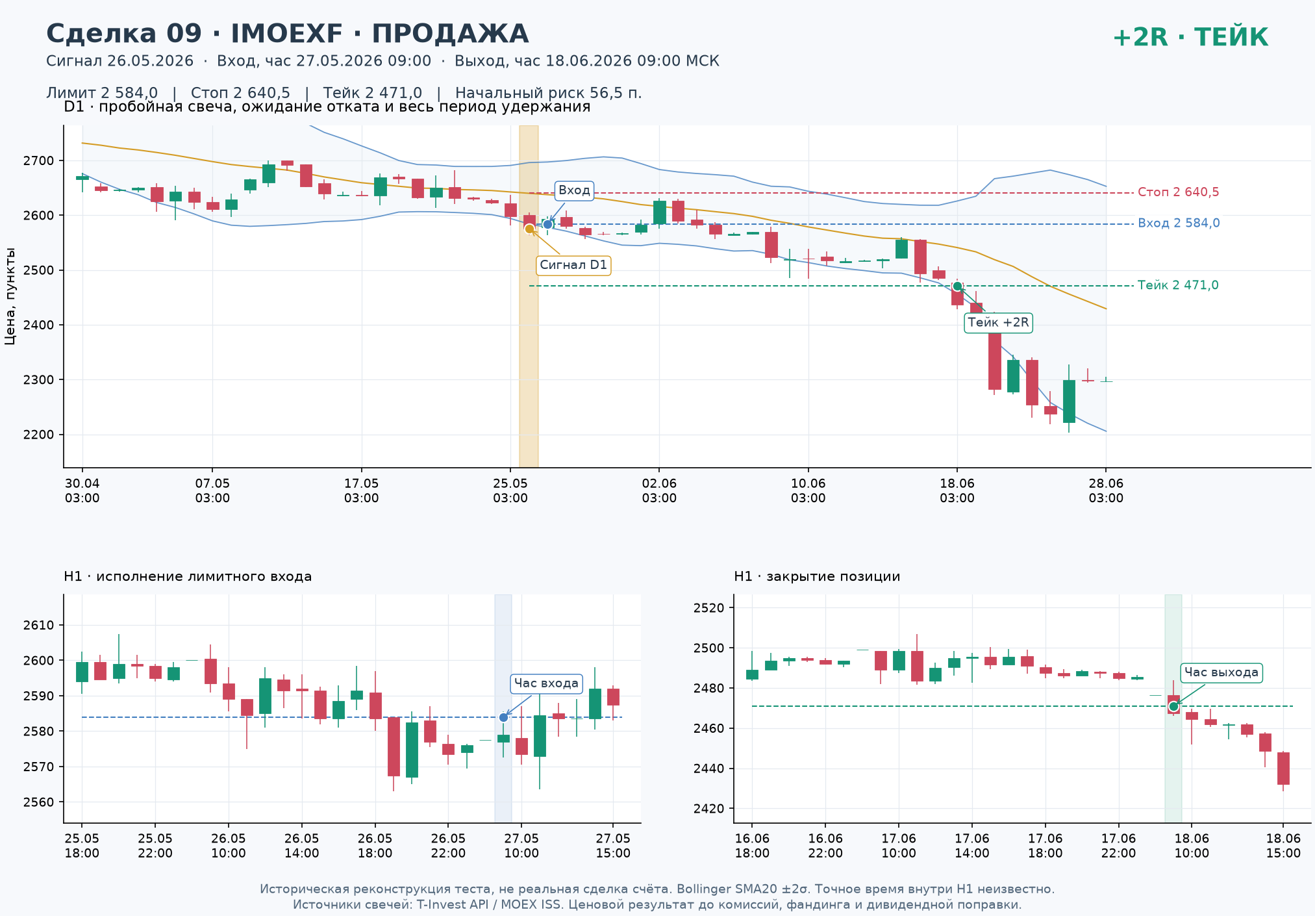This screenshot has width=1315, height=916.
Task: Click the green dot under Час выхода
Action: (x=1173, y=707)
